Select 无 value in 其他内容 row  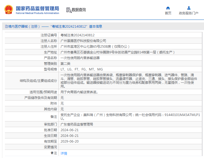point(62,109)
